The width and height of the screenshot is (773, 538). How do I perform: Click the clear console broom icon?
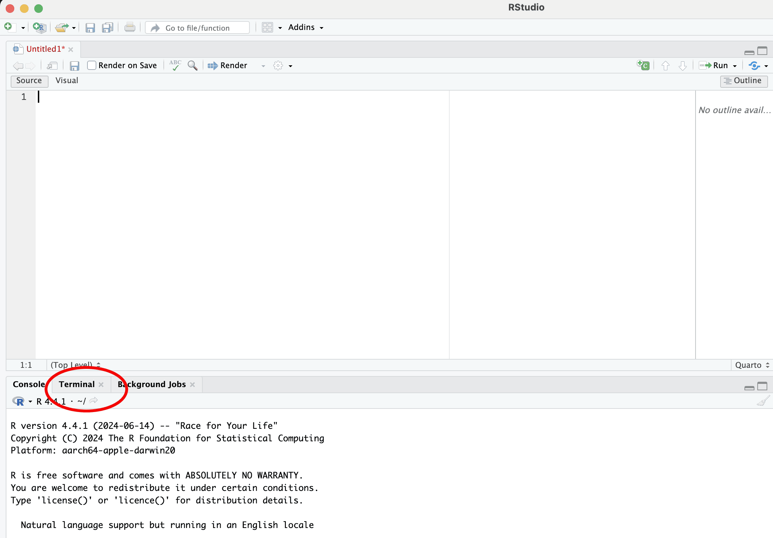point(763,401)
